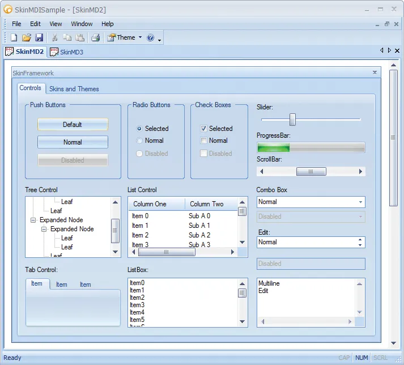Screen dimensions: 404x365
Task: Click the Tree Control scroll up arrow
Action: pyautogui.click(x=115, y=202)
